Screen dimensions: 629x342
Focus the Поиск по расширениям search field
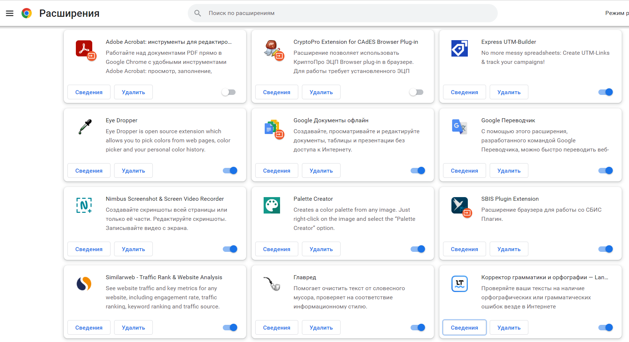[343, 13]
